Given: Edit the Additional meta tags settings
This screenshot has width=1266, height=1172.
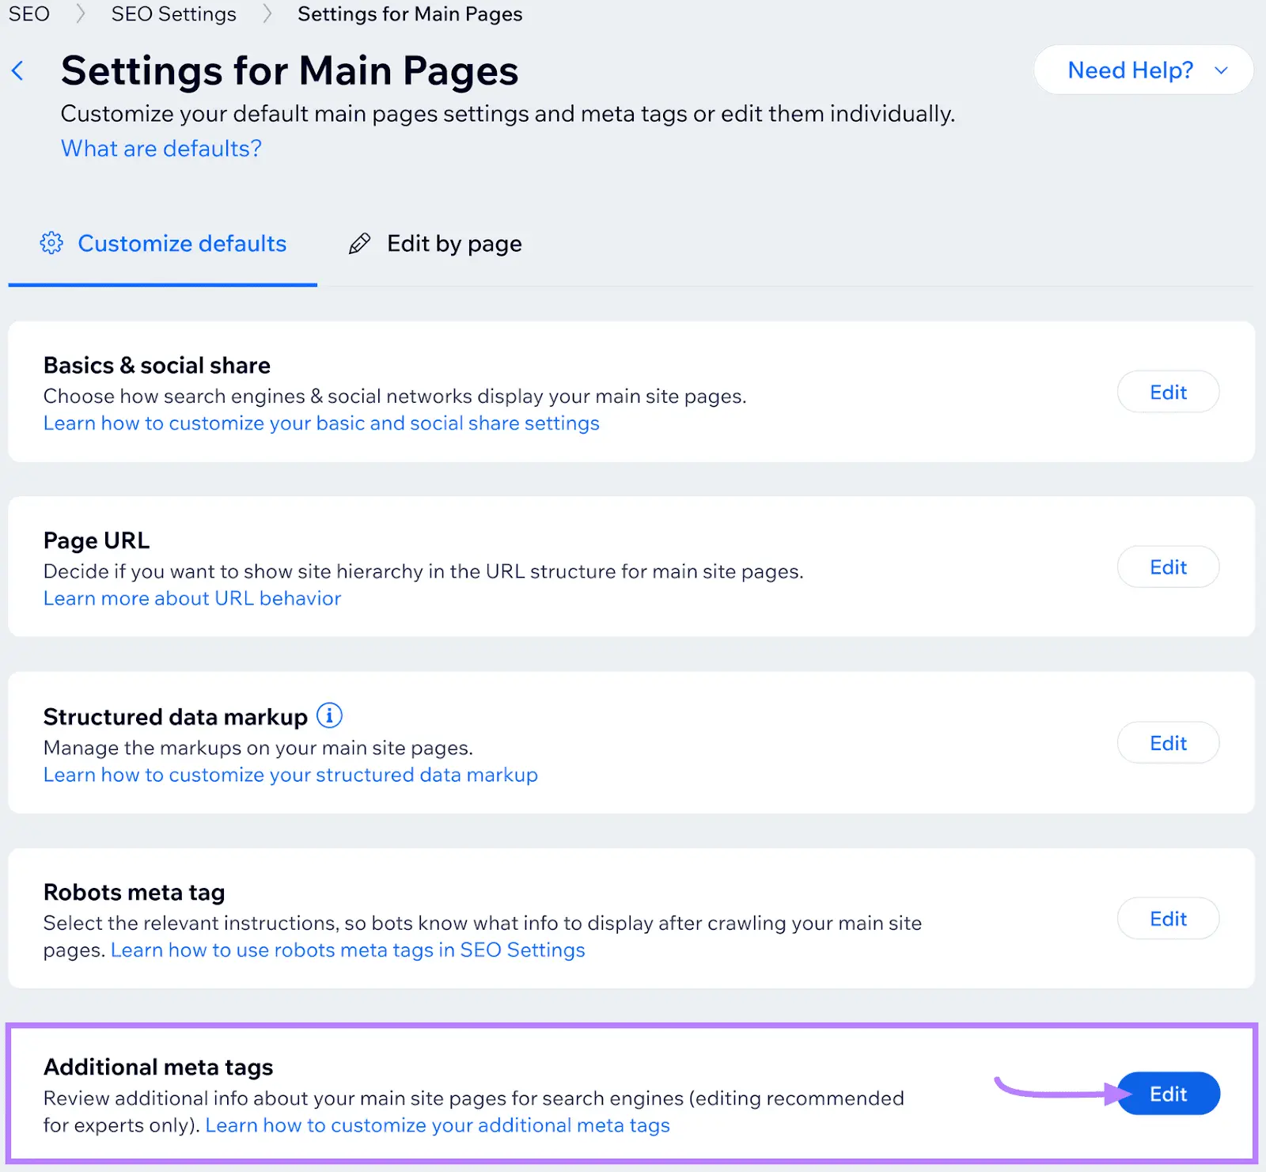Looking at the screenshot, I should tap(1169, 1094).
